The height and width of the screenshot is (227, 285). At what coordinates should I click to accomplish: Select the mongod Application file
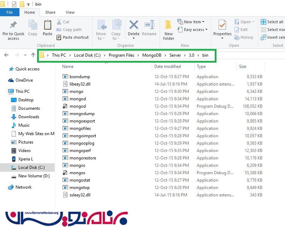coord(77,99)
